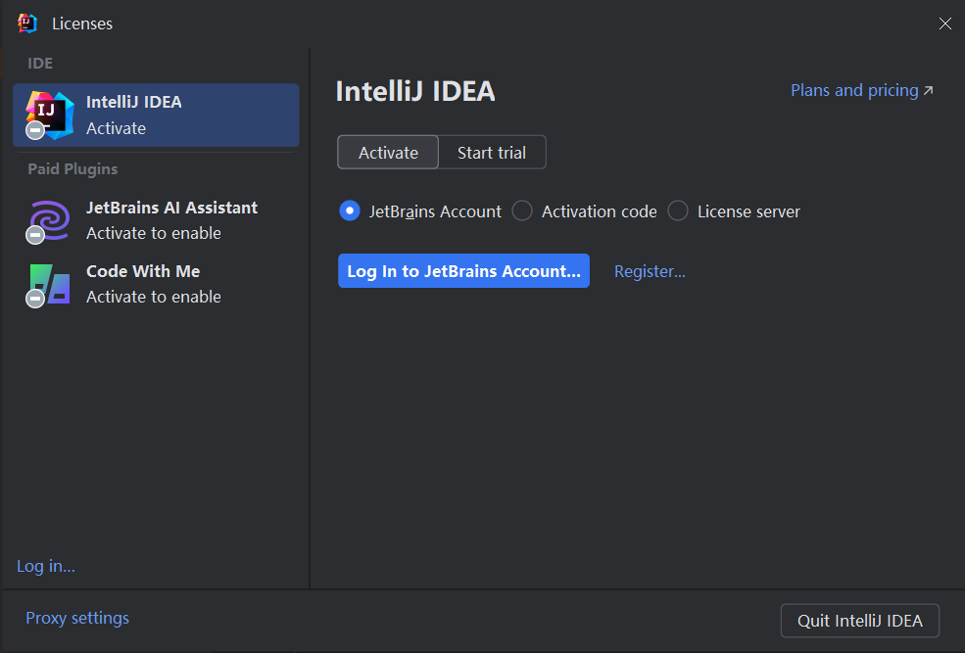Click the Licenses window title
Screen dimensions: 965x653
point(82,23)
